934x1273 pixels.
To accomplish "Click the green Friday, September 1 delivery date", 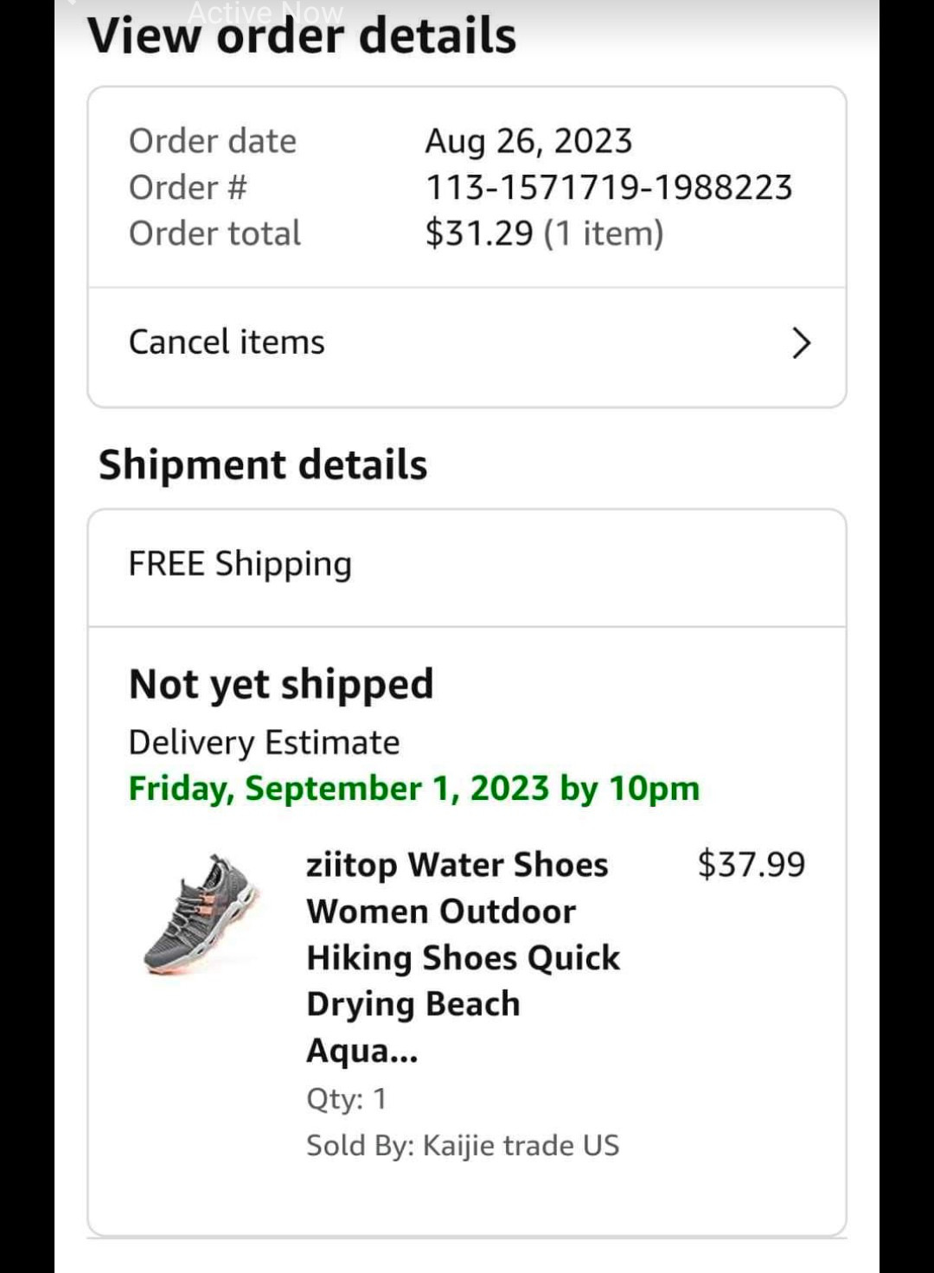I will (413, 789).
